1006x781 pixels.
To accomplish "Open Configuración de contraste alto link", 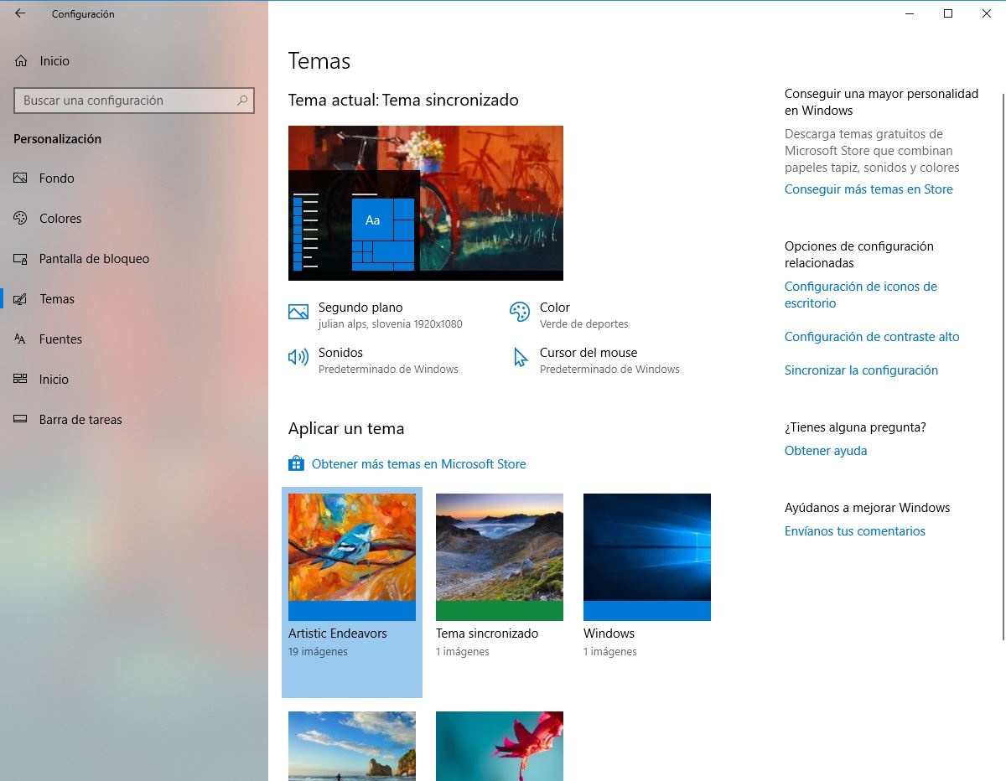I will click(872, 337).
